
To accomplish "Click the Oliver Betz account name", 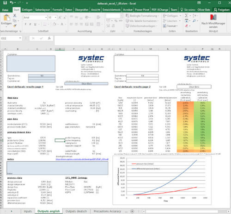I will click(204, 10).
